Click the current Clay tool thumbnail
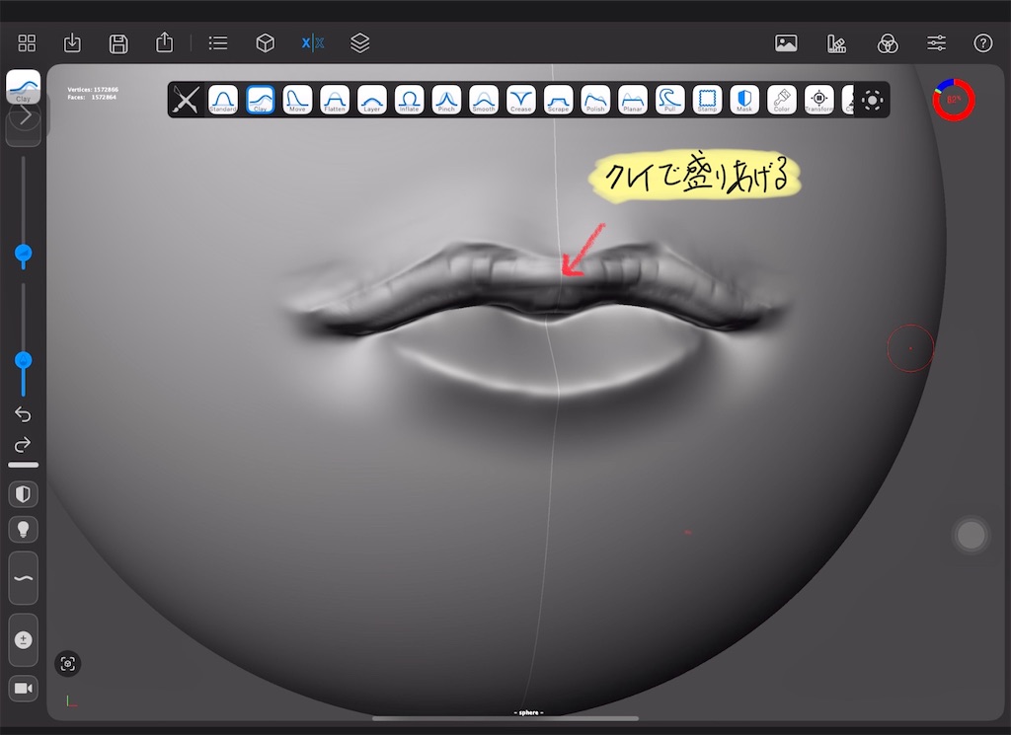This screenshot has width=1011, height=735. click(24, 86)
